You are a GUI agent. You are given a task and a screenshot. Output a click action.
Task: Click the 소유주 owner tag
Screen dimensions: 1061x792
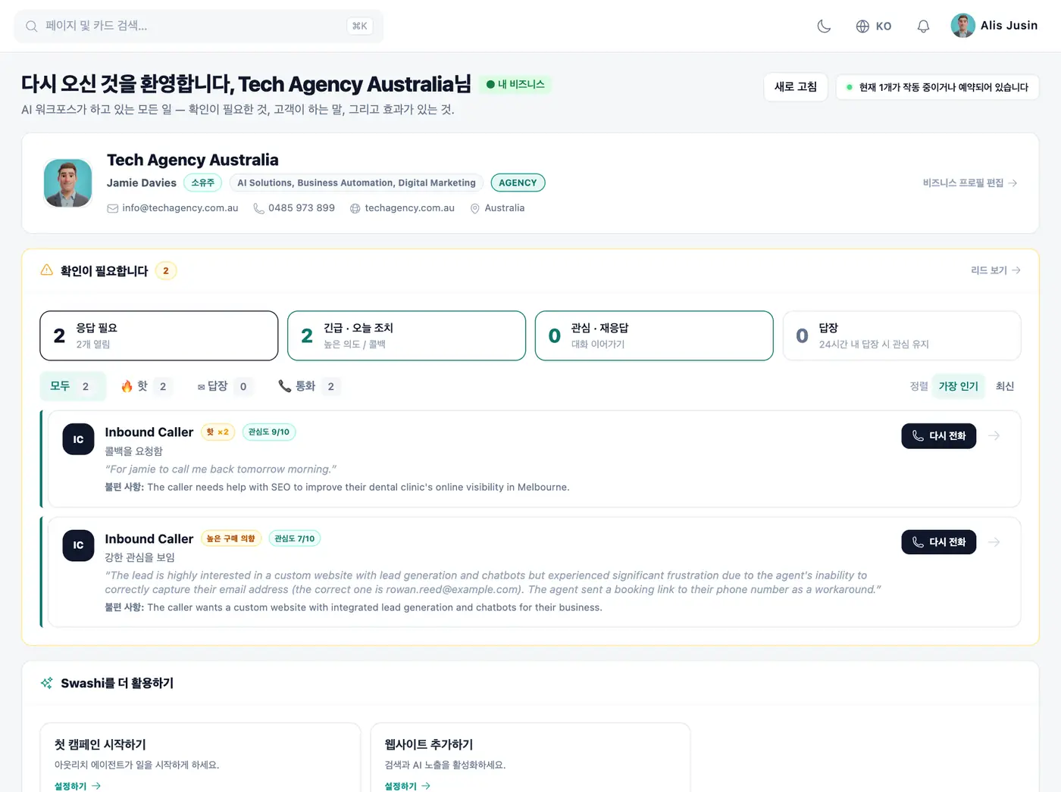point(202,182)
